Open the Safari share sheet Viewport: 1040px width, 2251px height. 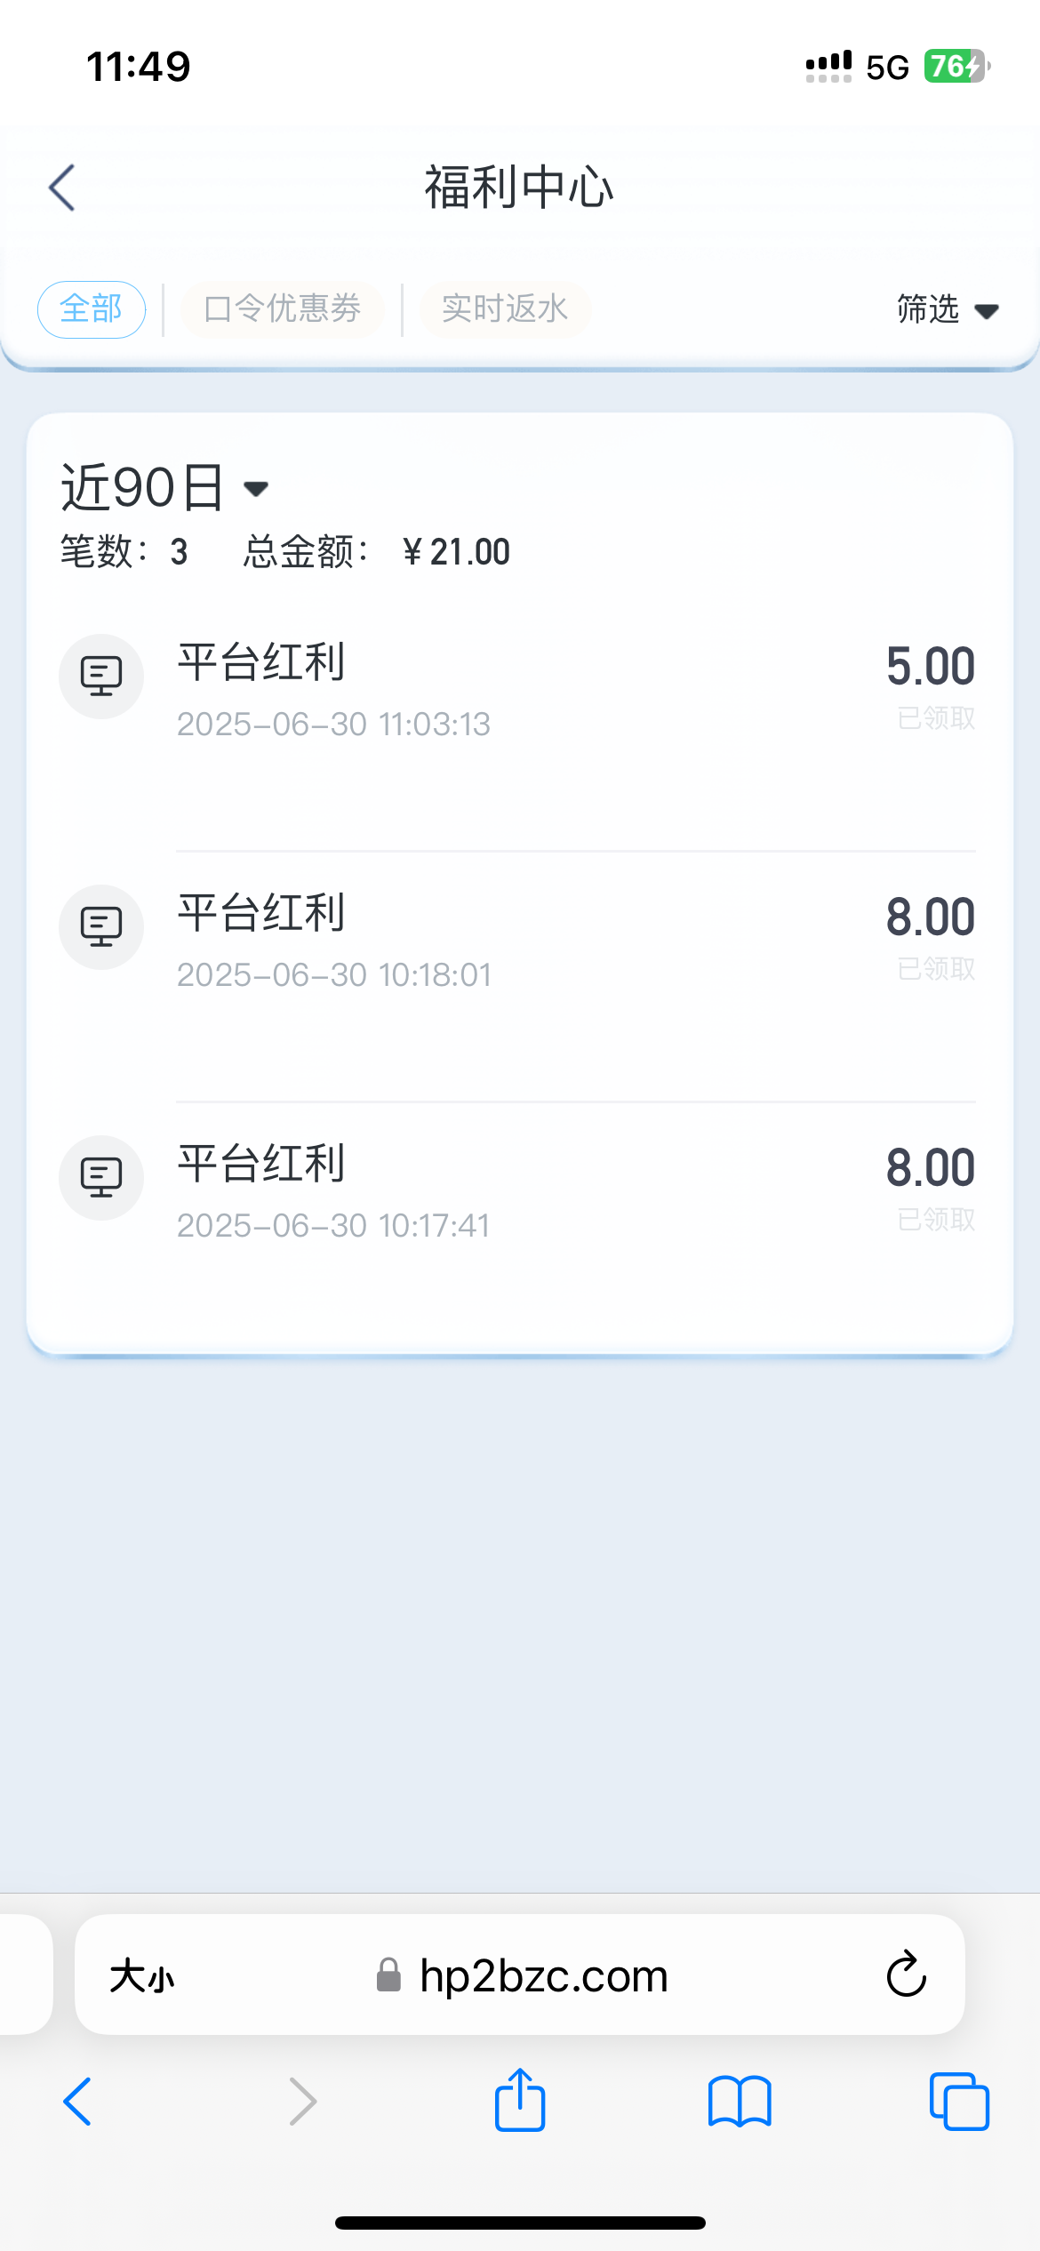click(x=520, y=2101)
